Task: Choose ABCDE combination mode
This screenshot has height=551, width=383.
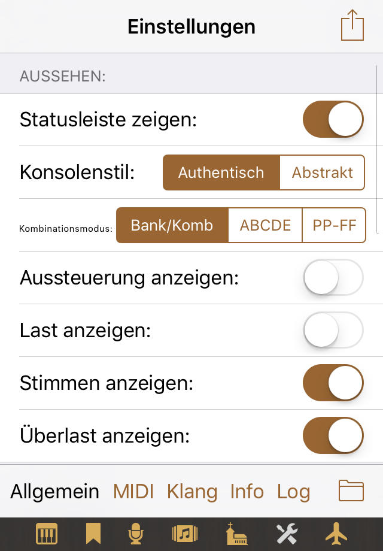Action: (x=265, y=225)
